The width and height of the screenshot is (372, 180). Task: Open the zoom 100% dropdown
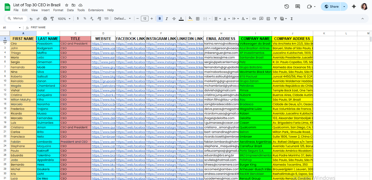tap(64, 19)
